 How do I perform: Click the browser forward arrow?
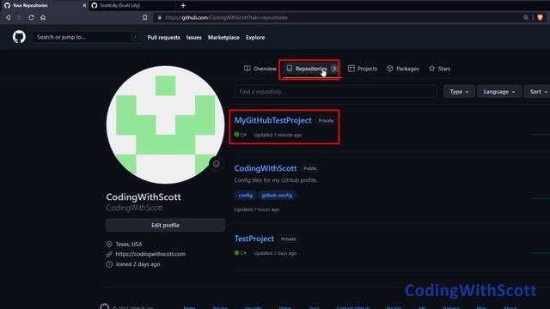tap(19, 17)
